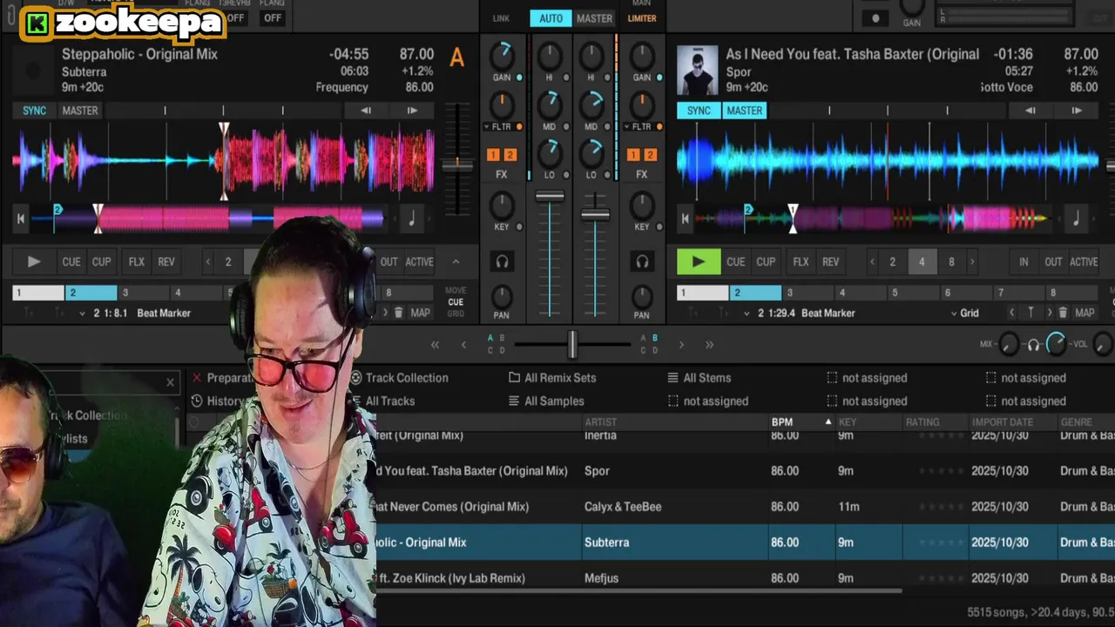Select the ARTIST column header
1115x627 pixels.
pyautogui.click(x=601, y=422)
